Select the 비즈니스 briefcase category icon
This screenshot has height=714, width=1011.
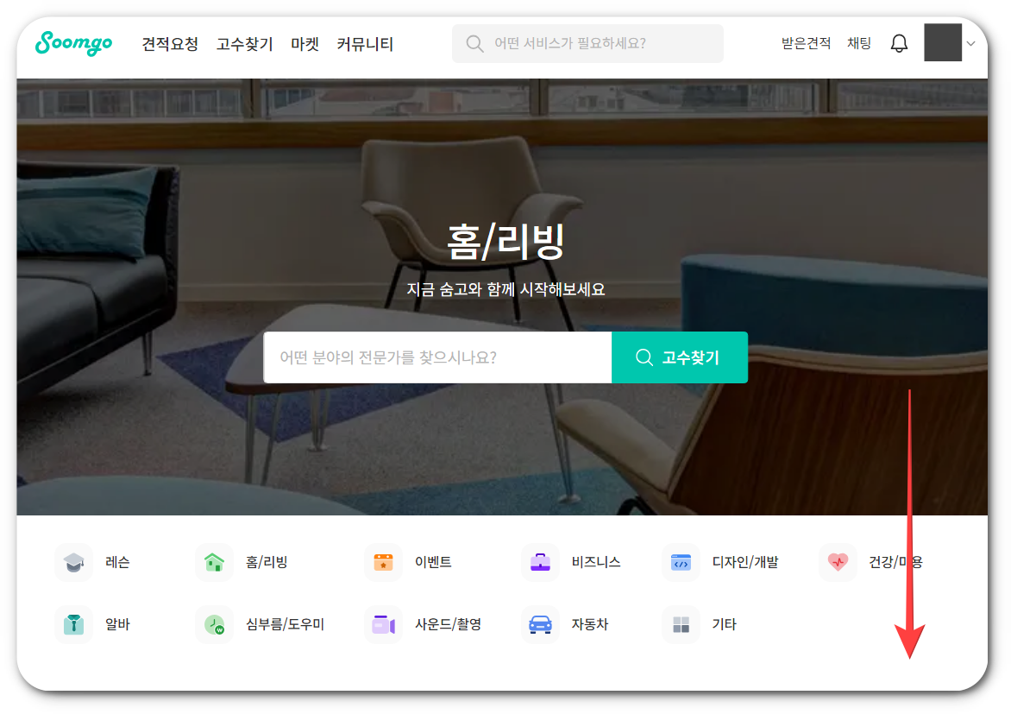539,561
